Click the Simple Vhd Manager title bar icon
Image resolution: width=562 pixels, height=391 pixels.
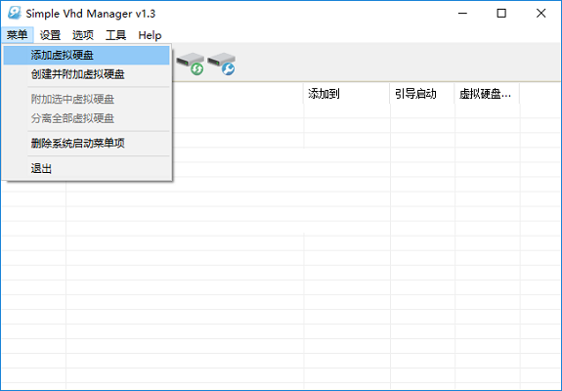[x=15, y=14]
